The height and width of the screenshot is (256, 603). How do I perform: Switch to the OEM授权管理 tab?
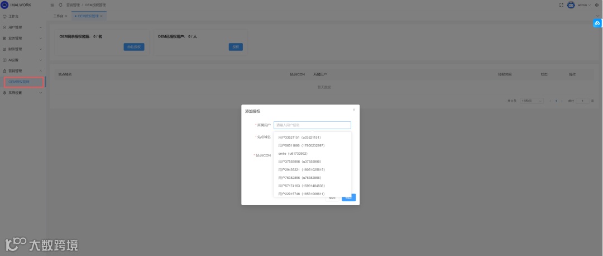coord(88,16)
